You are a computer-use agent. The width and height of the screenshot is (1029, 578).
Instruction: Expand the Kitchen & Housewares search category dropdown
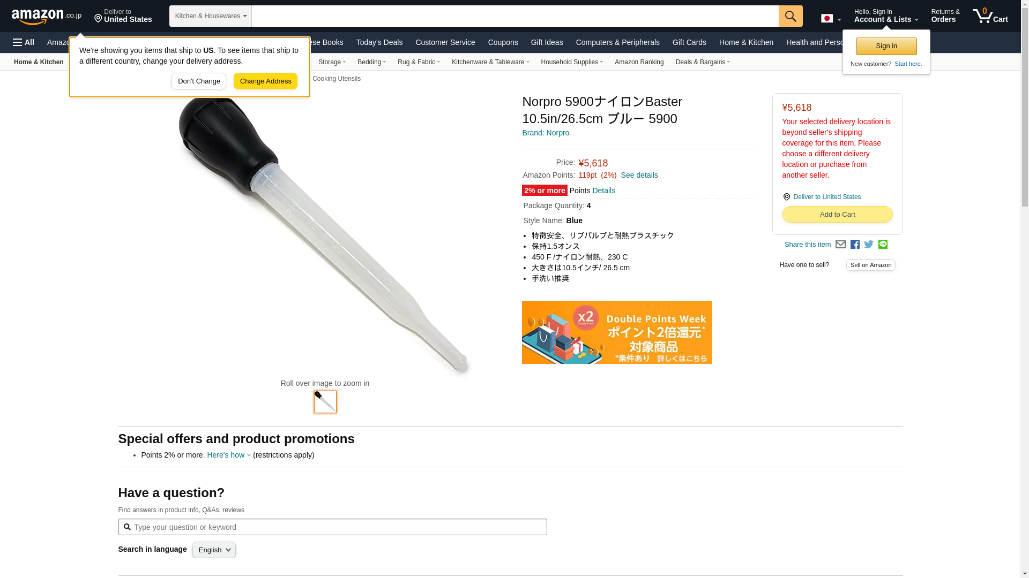tap(211, 16)
